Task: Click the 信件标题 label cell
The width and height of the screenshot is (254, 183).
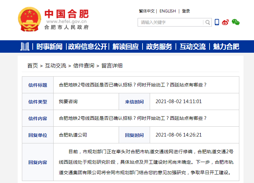Action: point(38,85)
